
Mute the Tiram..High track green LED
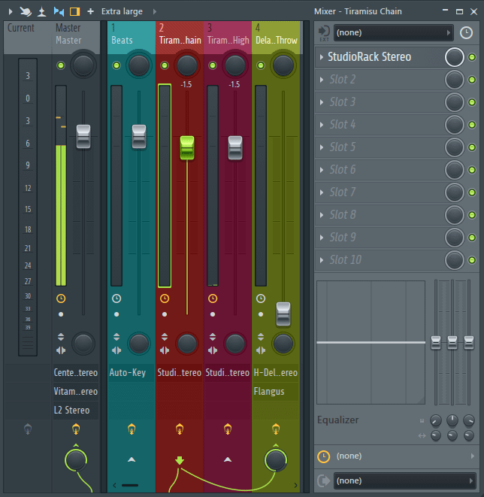coord(213,65)
